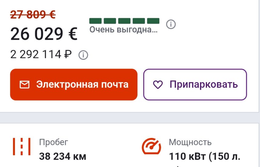Click the crossed-out price 27 809 €
260x167 pixels.
click(33, 15)
